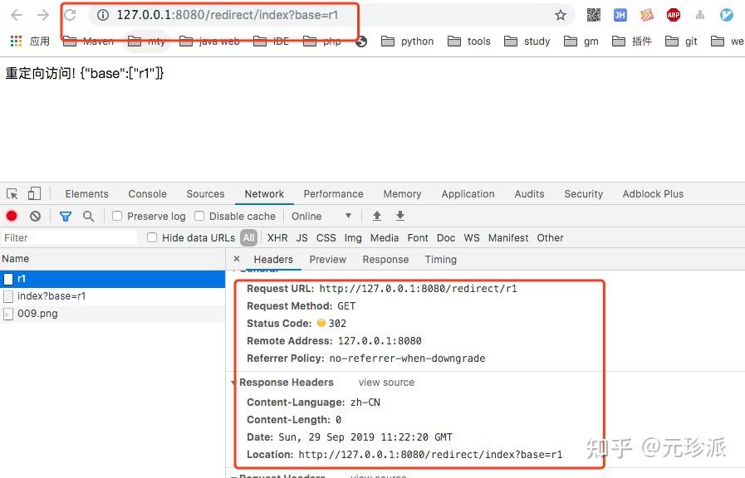Screen dimensions: 745x478
Task: Filter requests by XHR
Action: (277, 237)
